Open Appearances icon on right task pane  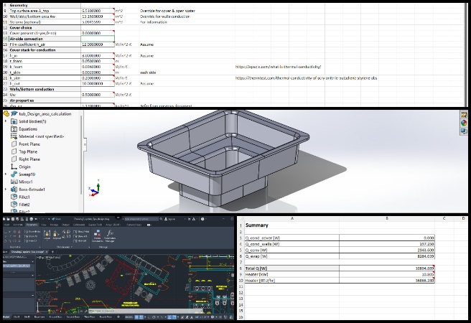point(464,121)
